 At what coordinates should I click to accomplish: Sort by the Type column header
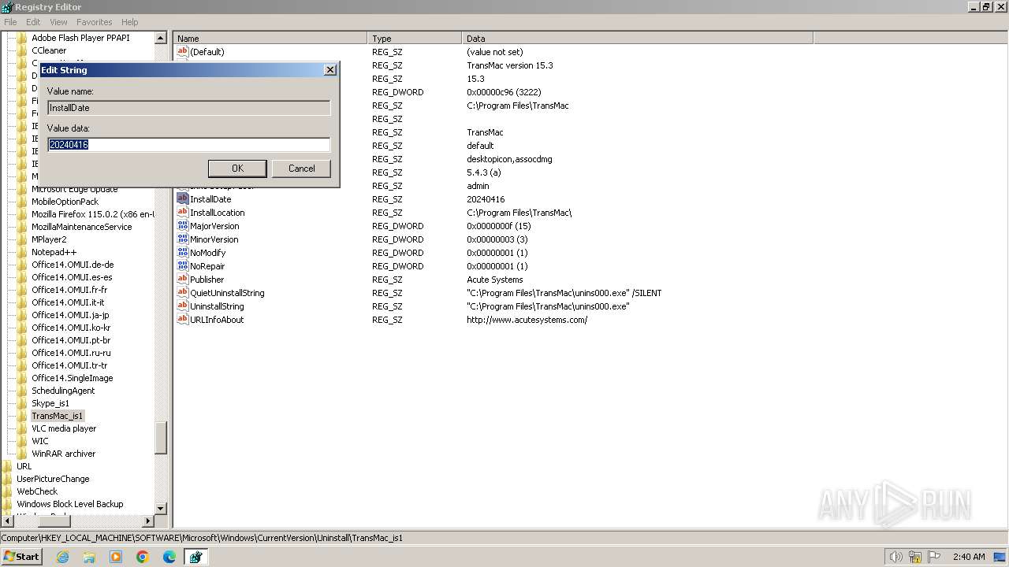pyautogui.click(x=415, y=38)
